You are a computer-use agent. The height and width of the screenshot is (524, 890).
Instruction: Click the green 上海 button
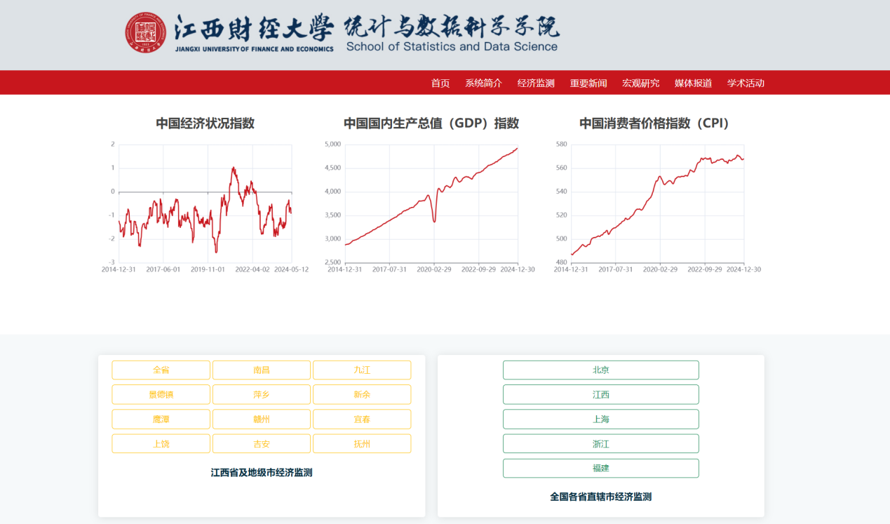[x=600, y=419]
